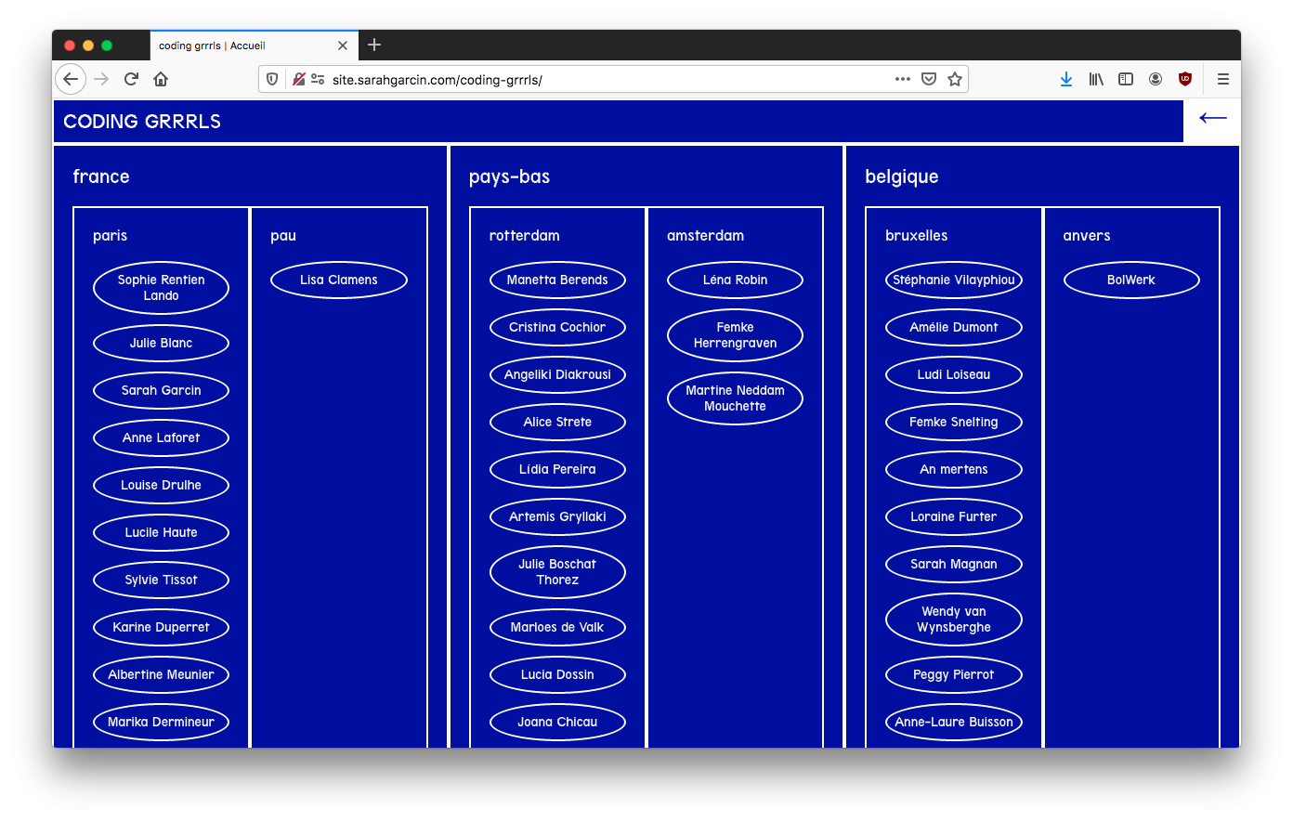Go to the browser home page

[x=161, y=79]
